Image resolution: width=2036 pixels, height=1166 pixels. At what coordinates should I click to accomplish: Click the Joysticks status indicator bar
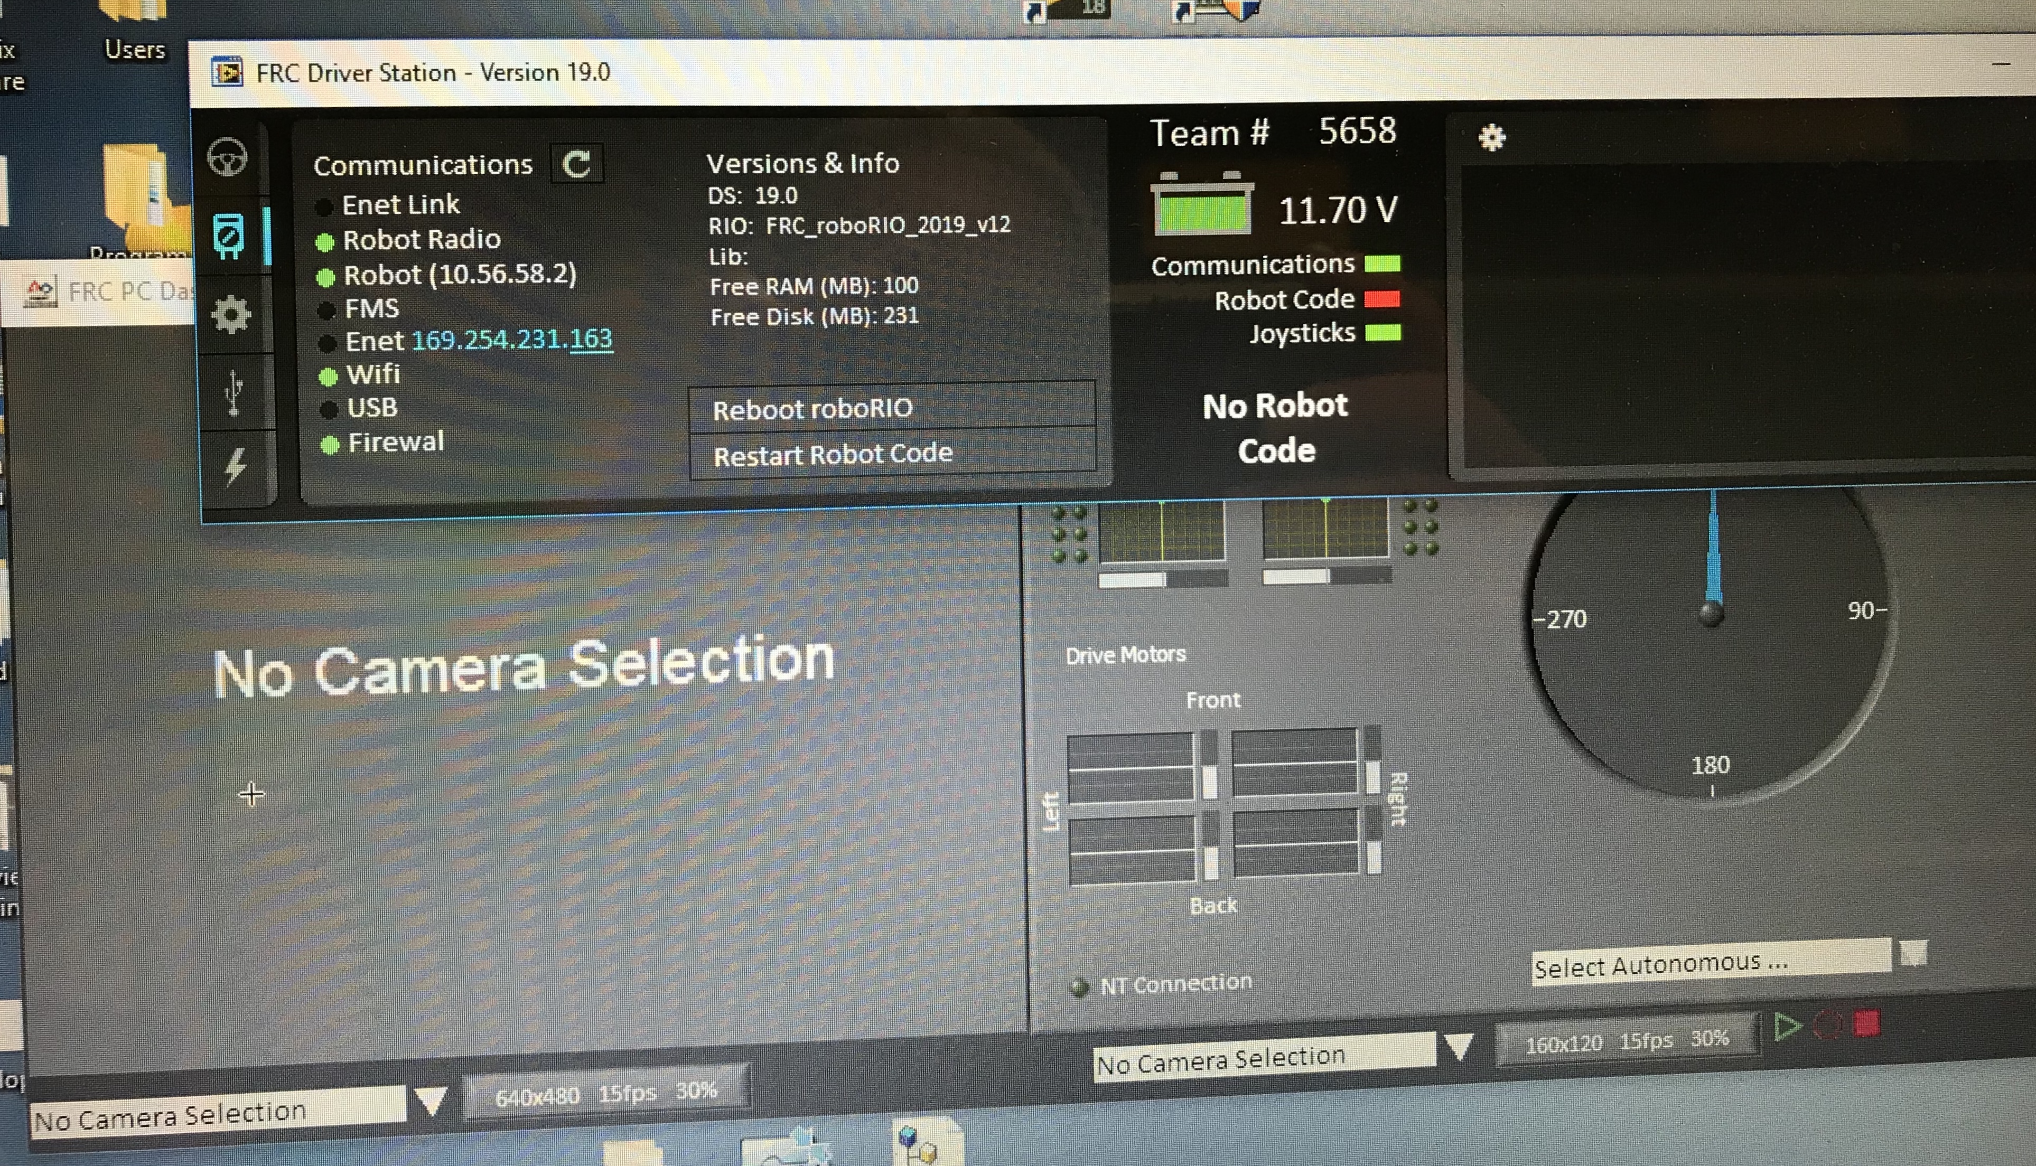pos(1383,332)
